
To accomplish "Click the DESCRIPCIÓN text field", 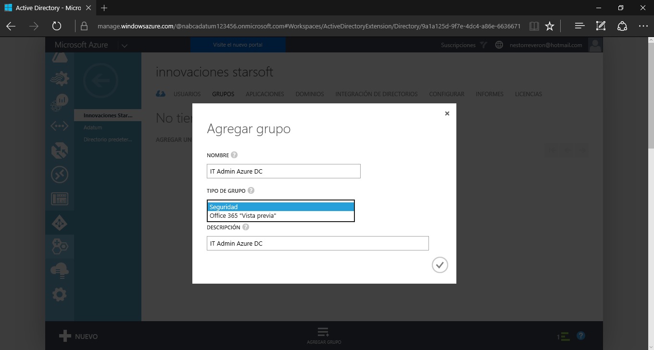I will (317, 243).
